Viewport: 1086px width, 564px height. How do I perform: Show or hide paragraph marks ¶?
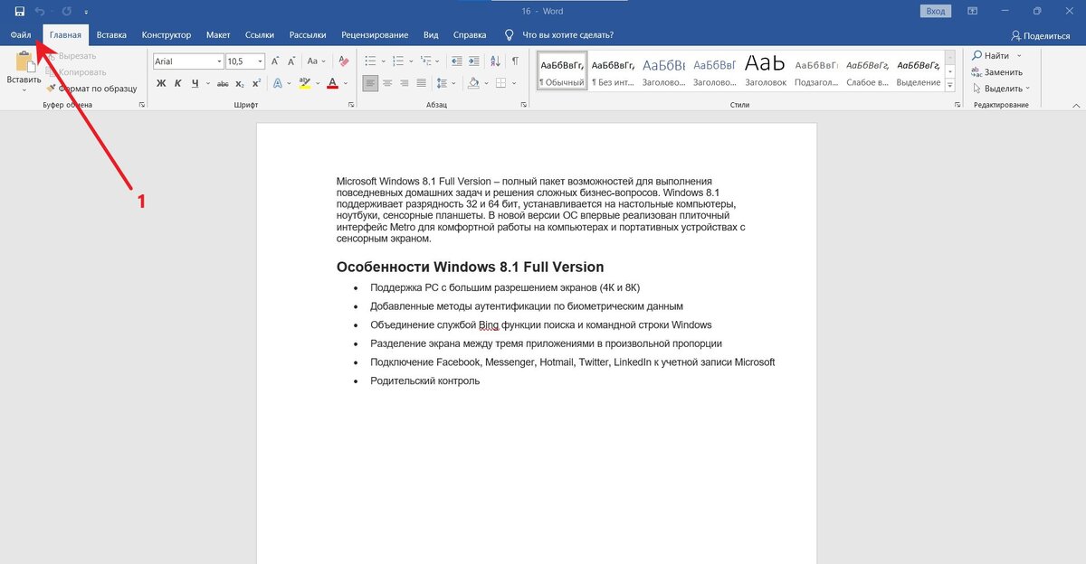(515, 61)
